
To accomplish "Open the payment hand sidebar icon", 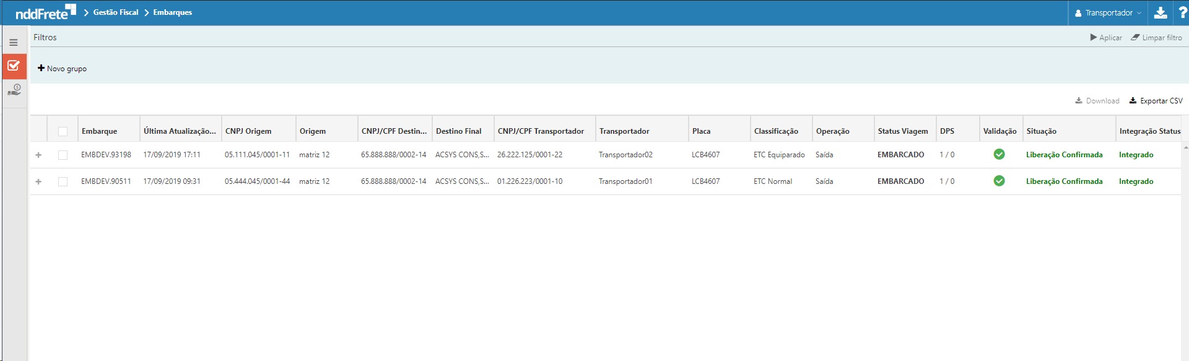I will [x=14, y=90].
